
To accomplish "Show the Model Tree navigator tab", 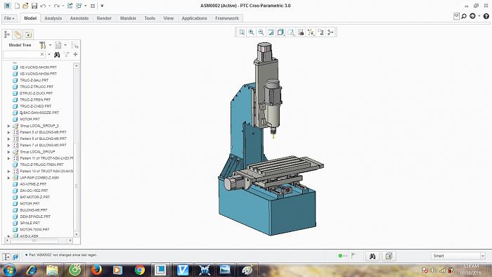I will [x=7, y=34].
